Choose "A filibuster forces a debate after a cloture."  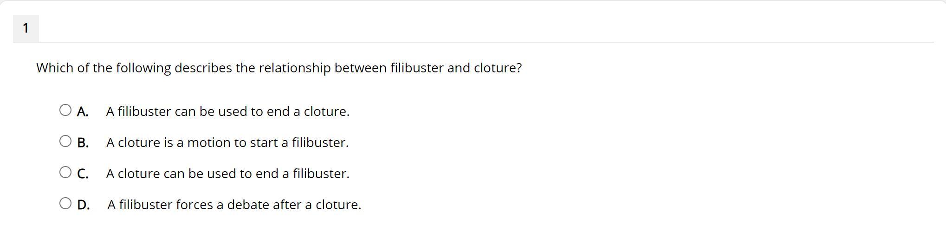pyautogui.click(x=234, y=205)
